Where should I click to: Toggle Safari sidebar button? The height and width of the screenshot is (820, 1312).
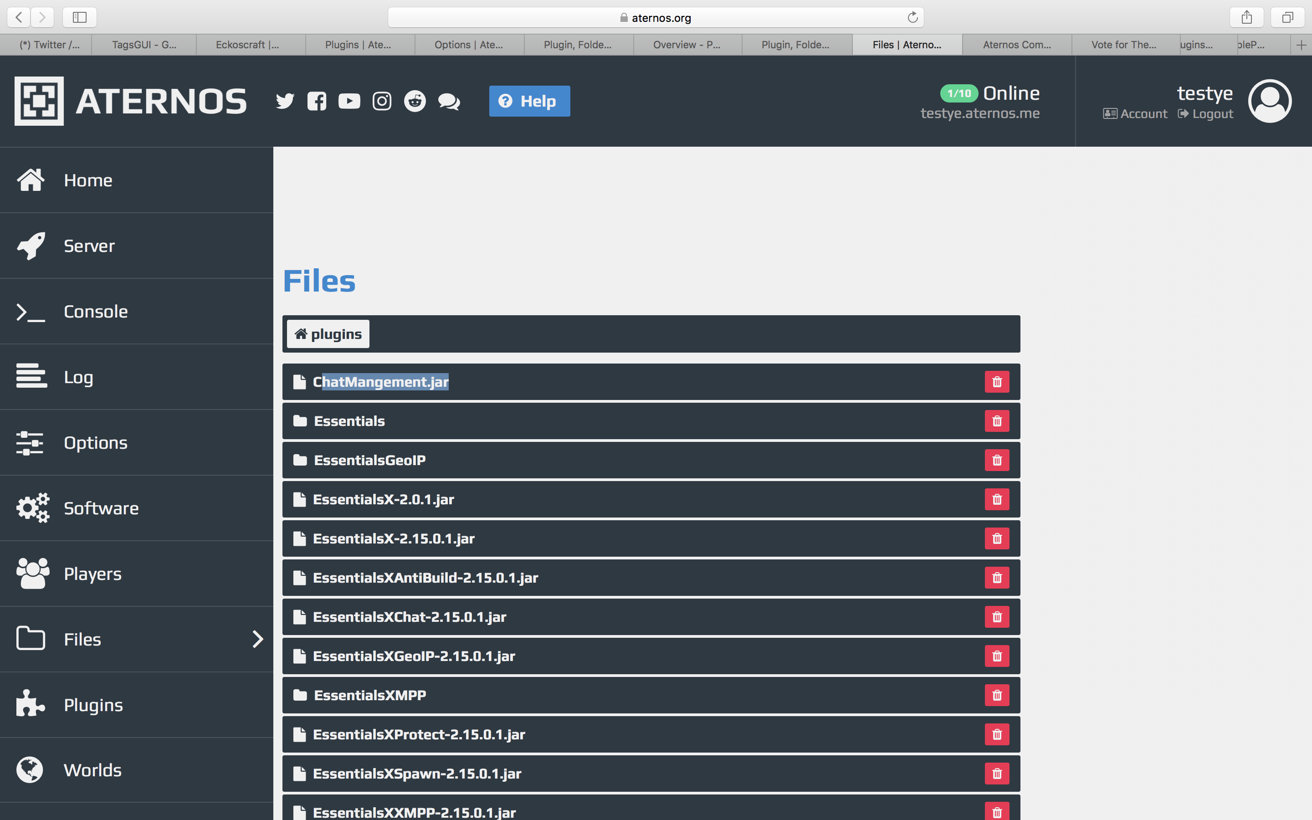tap(80, 17)
